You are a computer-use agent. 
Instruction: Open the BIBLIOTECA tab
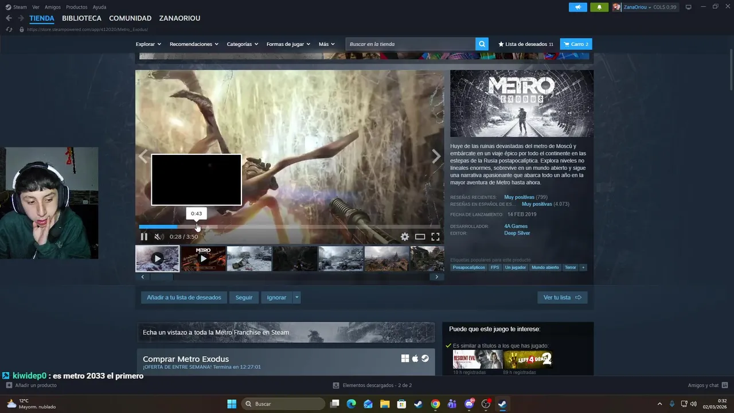pyautogui.click(x=81, y=18)
